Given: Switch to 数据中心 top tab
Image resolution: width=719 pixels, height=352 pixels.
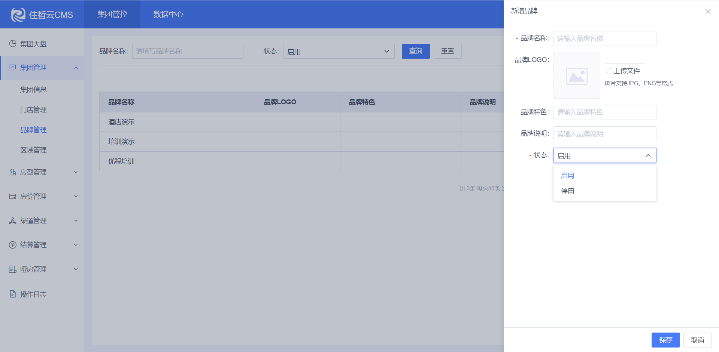Looking at the screenshot, I should 169,14.
